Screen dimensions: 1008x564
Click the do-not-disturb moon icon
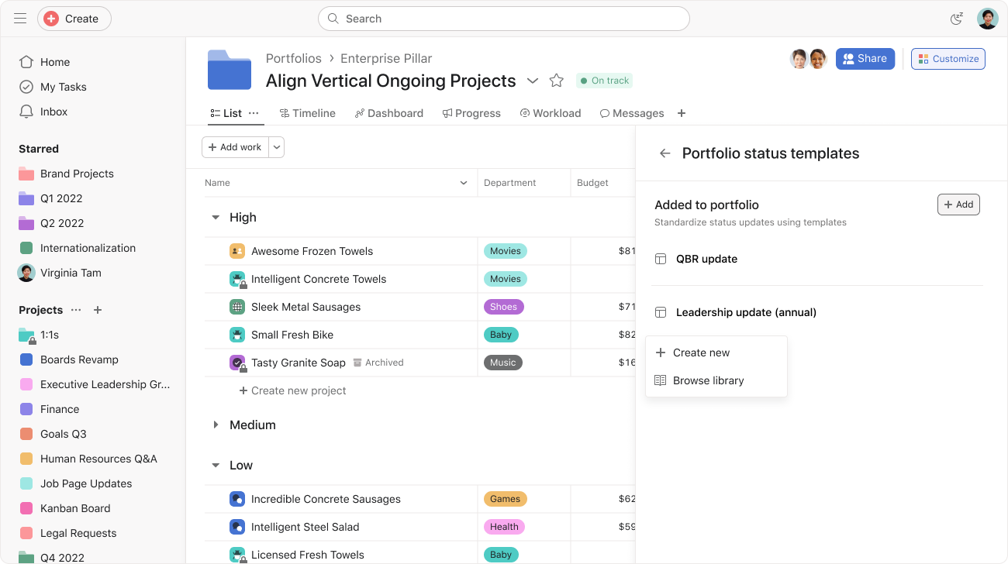[956, 19]
